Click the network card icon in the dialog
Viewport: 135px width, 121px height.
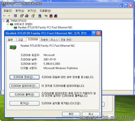coord(13,47)
